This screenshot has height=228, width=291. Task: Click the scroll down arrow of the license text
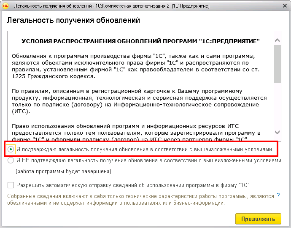click(277, 132)
